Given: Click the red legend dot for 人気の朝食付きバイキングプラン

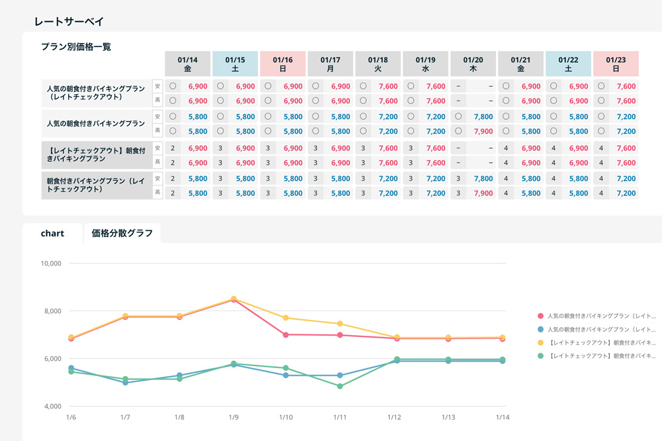Looking at the screenshot, I should [x=541, y=317].
